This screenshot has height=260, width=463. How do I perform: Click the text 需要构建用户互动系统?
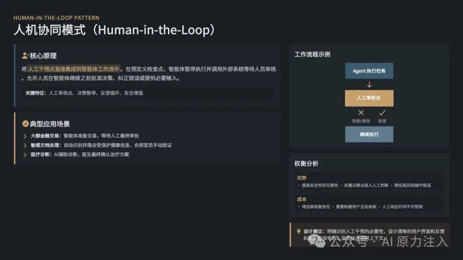356,207
